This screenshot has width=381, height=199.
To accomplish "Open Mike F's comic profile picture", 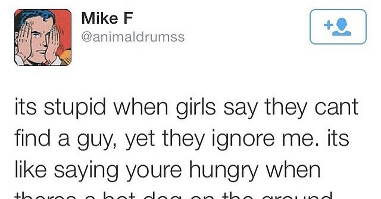I will (x=43, y=37).
